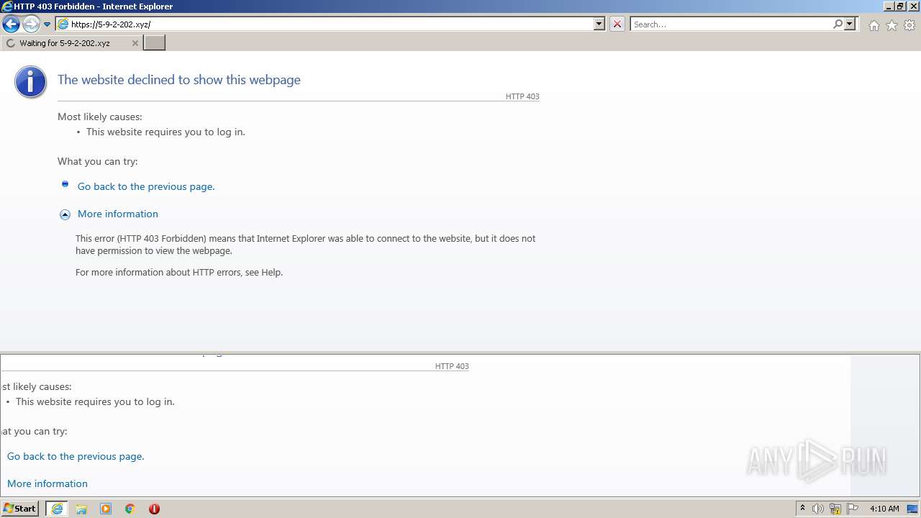Collapse the 'More information' section
921x518 pixels.
[x=65, y=214]
